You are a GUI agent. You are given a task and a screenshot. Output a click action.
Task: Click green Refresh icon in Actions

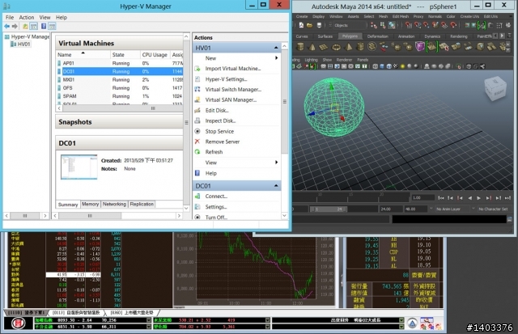coord(197,152)
